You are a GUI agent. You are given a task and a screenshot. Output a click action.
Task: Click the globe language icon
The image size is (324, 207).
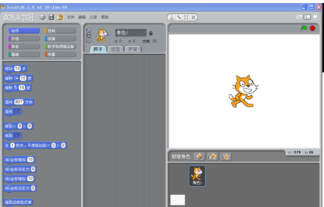42,17
